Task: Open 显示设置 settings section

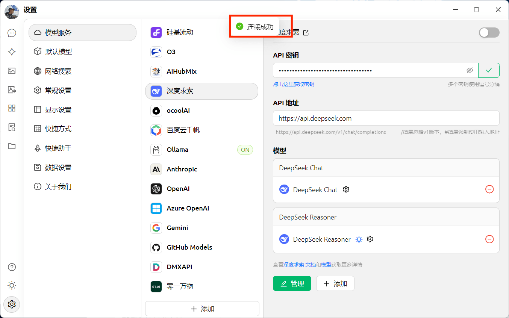Action: [x=82, y=109]
